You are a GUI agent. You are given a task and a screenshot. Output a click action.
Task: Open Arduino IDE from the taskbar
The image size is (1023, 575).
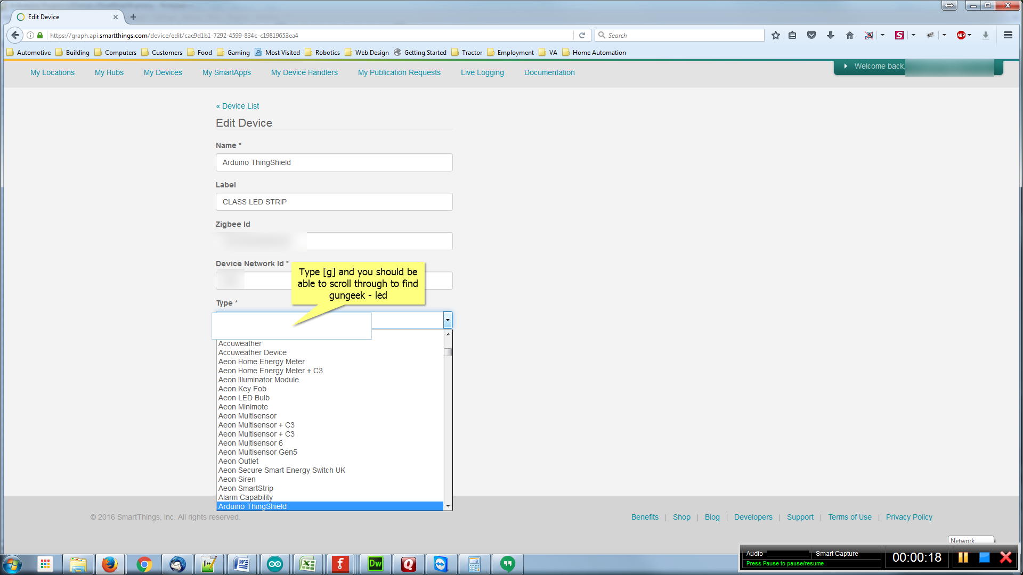pos(275,564)
